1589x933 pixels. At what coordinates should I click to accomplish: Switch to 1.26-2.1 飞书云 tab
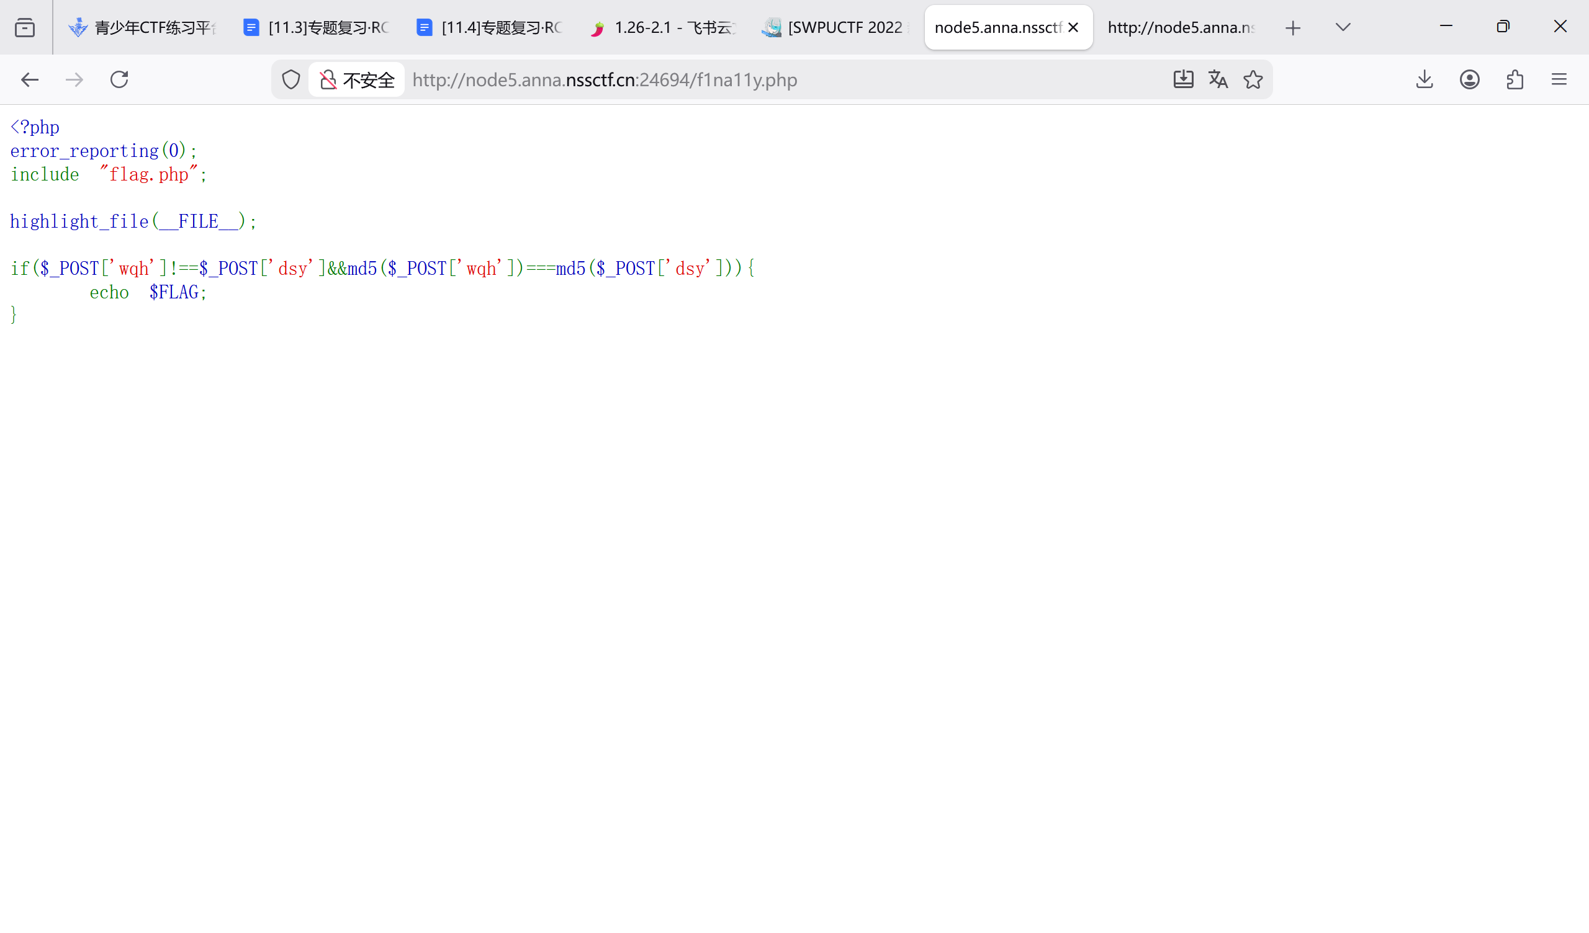point(662,28)
